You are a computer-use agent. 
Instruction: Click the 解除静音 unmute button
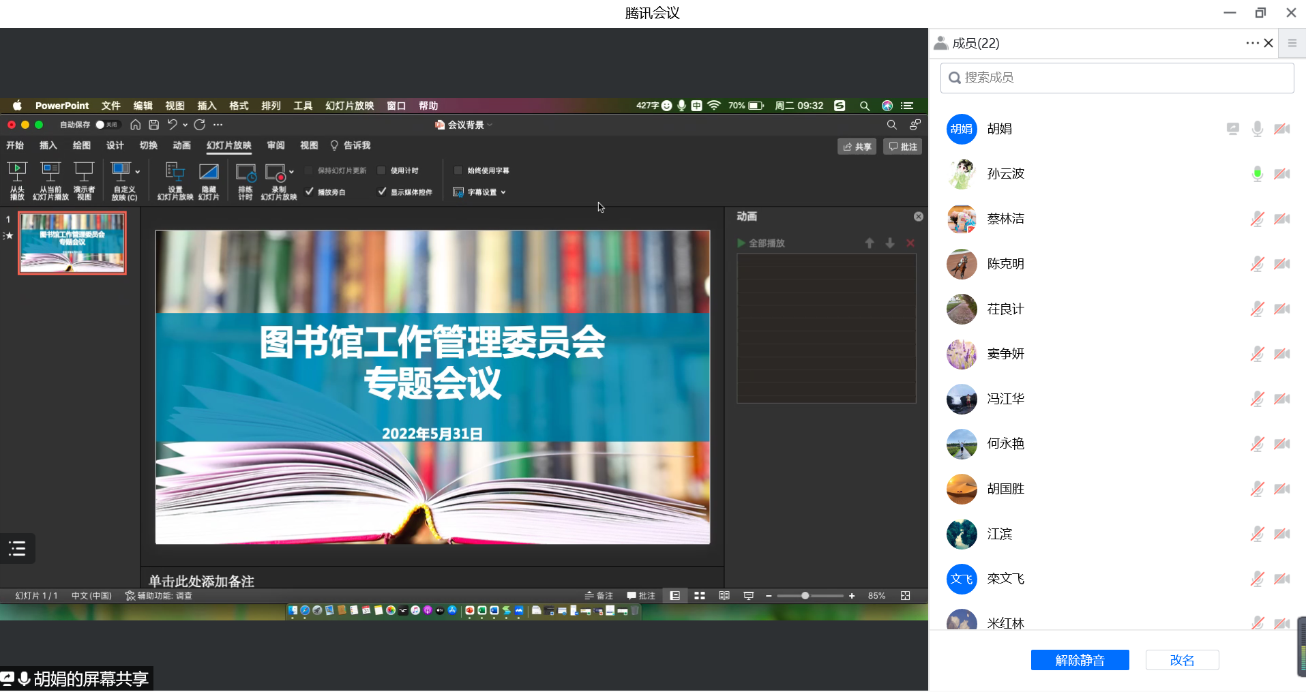click(1080, 660)
